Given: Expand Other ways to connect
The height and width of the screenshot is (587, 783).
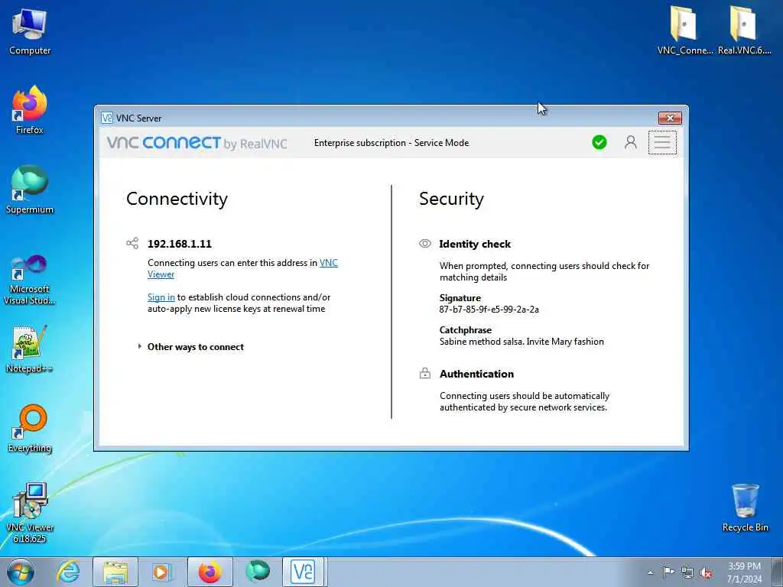Looking at the screenshot, I should click(x=190, y=347).
